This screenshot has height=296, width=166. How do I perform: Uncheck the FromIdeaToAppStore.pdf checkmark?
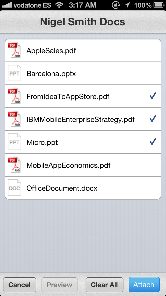[153, 96]
